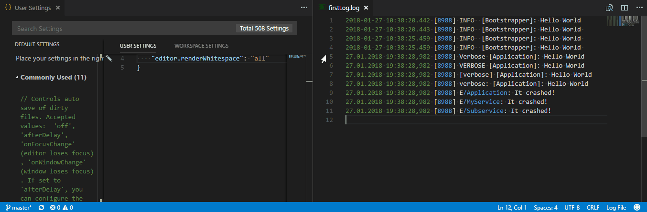Click the closing brace on line 5
Viewport: 647px width, 212px height.
point(139,68)
